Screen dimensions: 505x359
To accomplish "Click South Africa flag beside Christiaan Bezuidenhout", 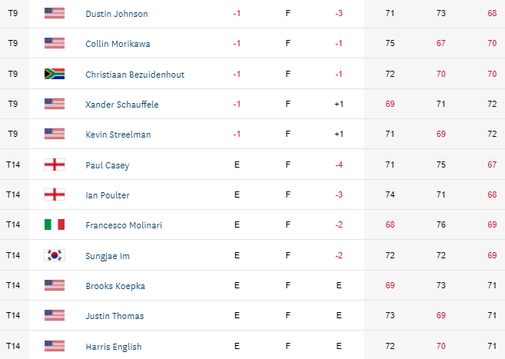I will [x=55, y=74].
